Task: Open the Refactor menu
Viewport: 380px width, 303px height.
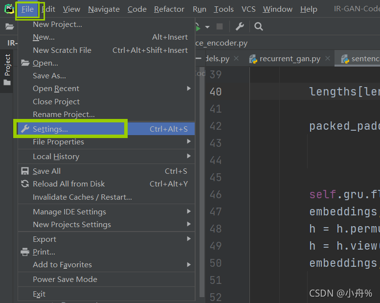Action: click(169, 9)
